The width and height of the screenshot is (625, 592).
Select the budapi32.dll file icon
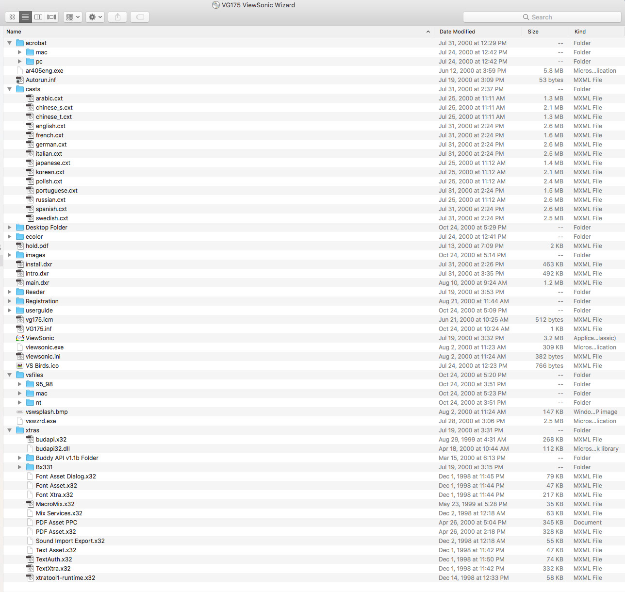pyautogui.click(x=30, y=449)
